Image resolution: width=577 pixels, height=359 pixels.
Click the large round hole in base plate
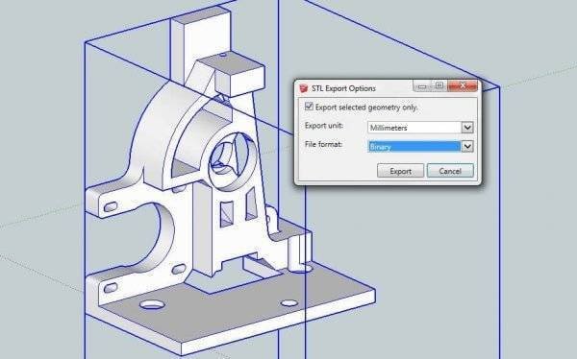[152, 304]
